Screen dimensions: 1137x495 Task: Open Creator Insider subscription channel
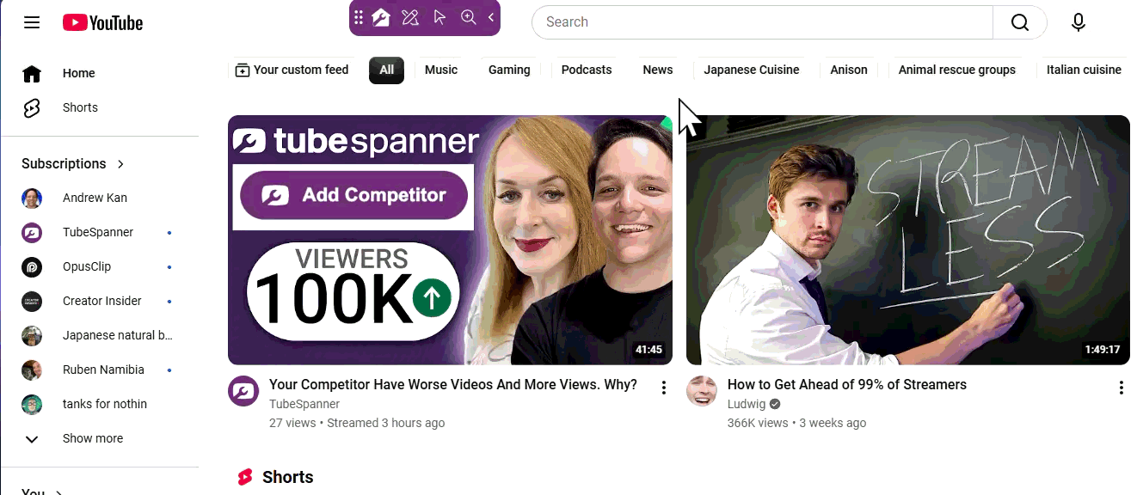click(100, 301)
